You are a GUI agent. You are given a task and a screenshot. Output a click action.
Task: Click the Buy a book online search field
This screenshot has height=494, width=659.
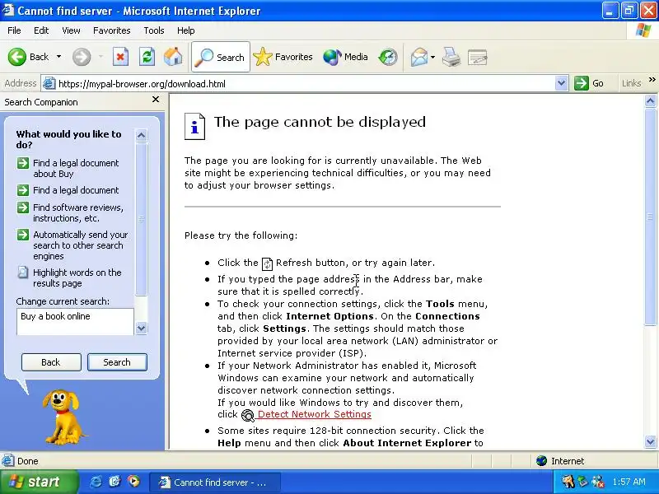pos(75,321)
